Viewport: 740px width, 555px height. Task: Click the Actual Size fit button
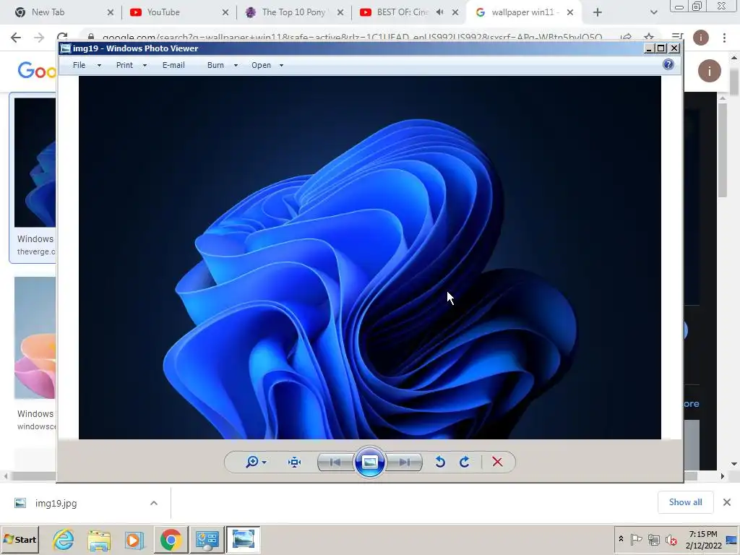(x=295, y=462)
